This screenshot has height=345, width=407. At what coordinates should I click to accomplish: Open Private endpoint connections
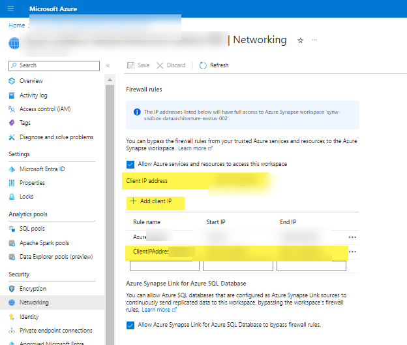(56, 331)
